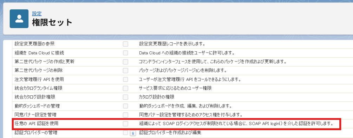353x138 pixels.
Task: Enable the 設定変更履歴の参照 checkbox
Action: click(125, 44)
